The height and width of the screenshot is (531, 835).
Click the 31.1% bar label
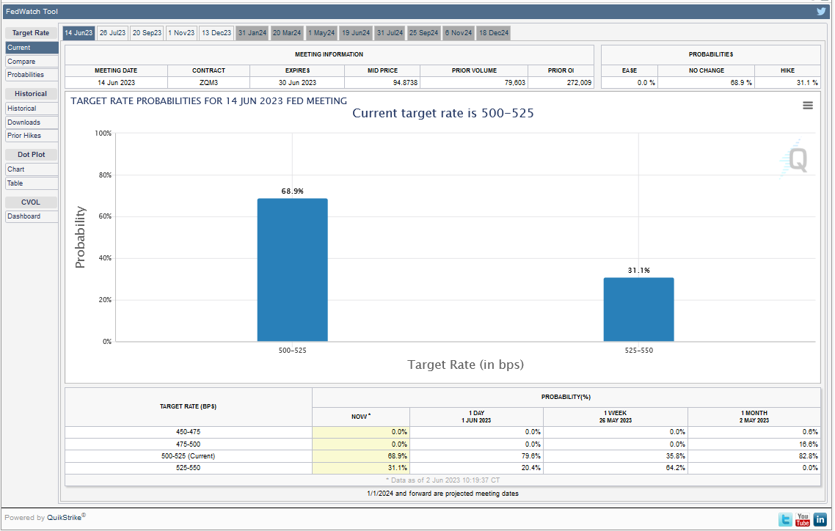click(x=638, y=271)
